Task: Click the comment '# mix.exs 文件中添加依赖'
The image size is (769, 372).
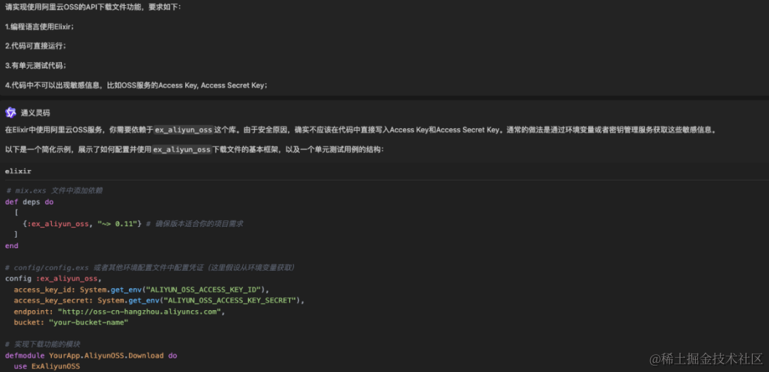Action: (54, 191)
